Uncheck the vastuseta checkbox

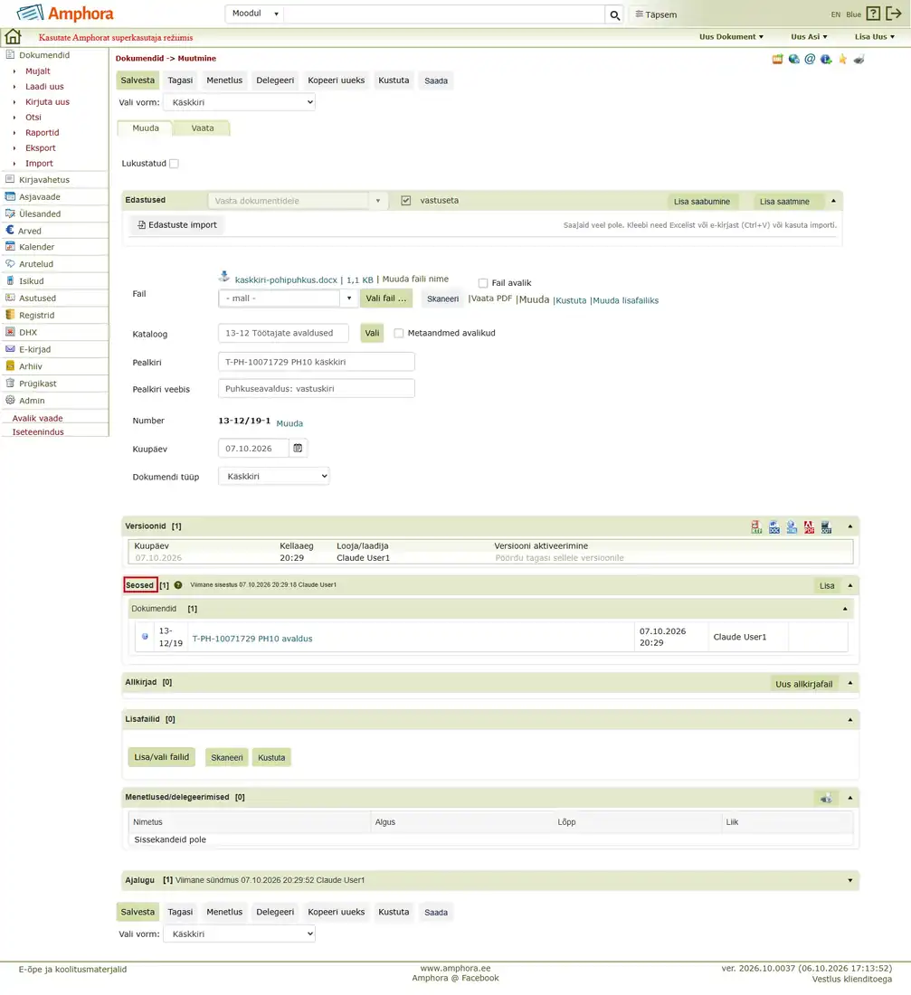click(405, 201)
